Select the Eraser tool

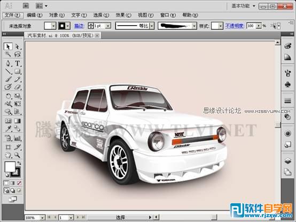coord(18,87)
